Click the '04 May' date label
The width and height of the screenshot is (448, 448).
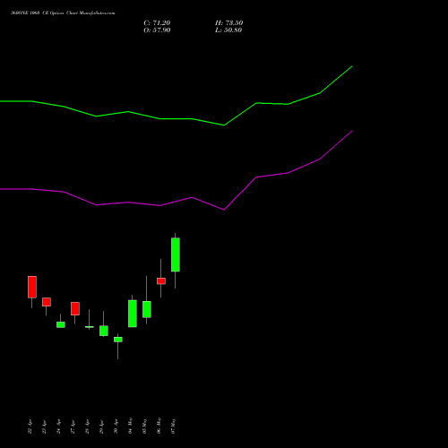[130, 426]
